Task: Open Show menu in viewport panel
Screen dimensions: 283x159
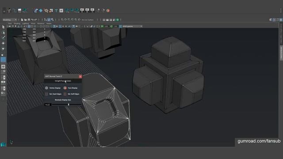Action: pos(33,23)
